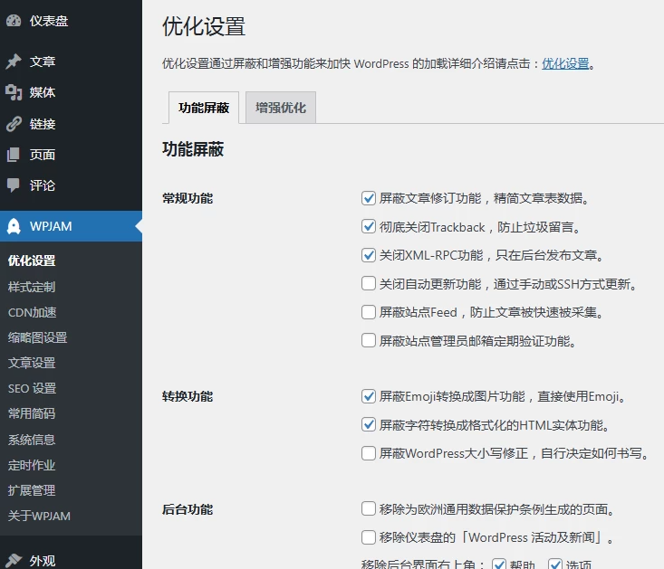Switch to the 增强优化 tab

(280, 108)
